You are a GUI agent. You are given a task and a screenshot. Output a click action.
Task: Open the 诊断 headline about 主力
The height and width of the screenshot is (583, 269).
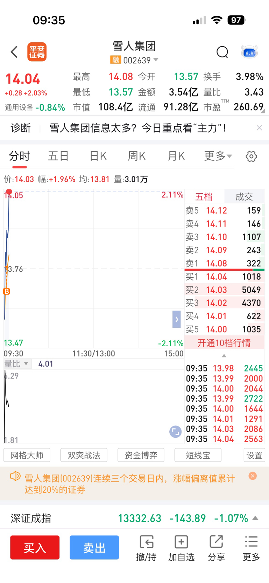138,128
